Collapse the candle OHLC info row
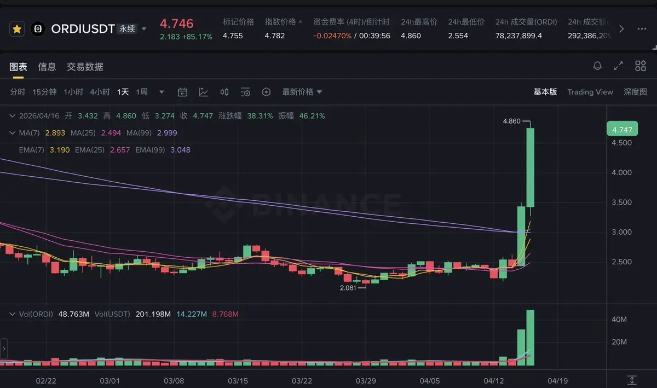Viewport: 657px width, 388px height. (x=12, y=116)
